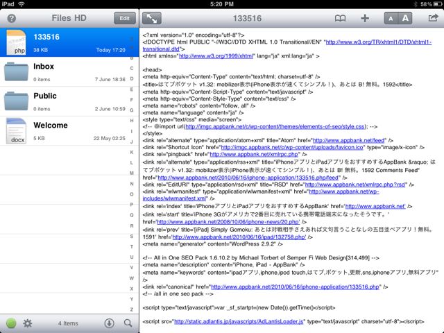Tap the 22 May 02:25 date
Viewport: 444px width, 333px height.
(x=110, y=139)
